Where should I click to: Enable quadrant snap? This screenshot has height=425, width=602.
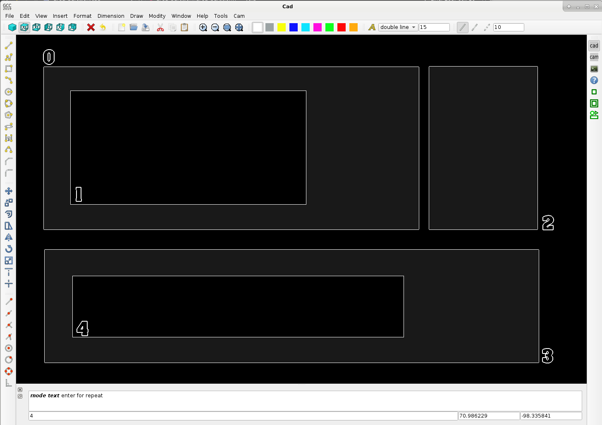click(x=9, y=371)
